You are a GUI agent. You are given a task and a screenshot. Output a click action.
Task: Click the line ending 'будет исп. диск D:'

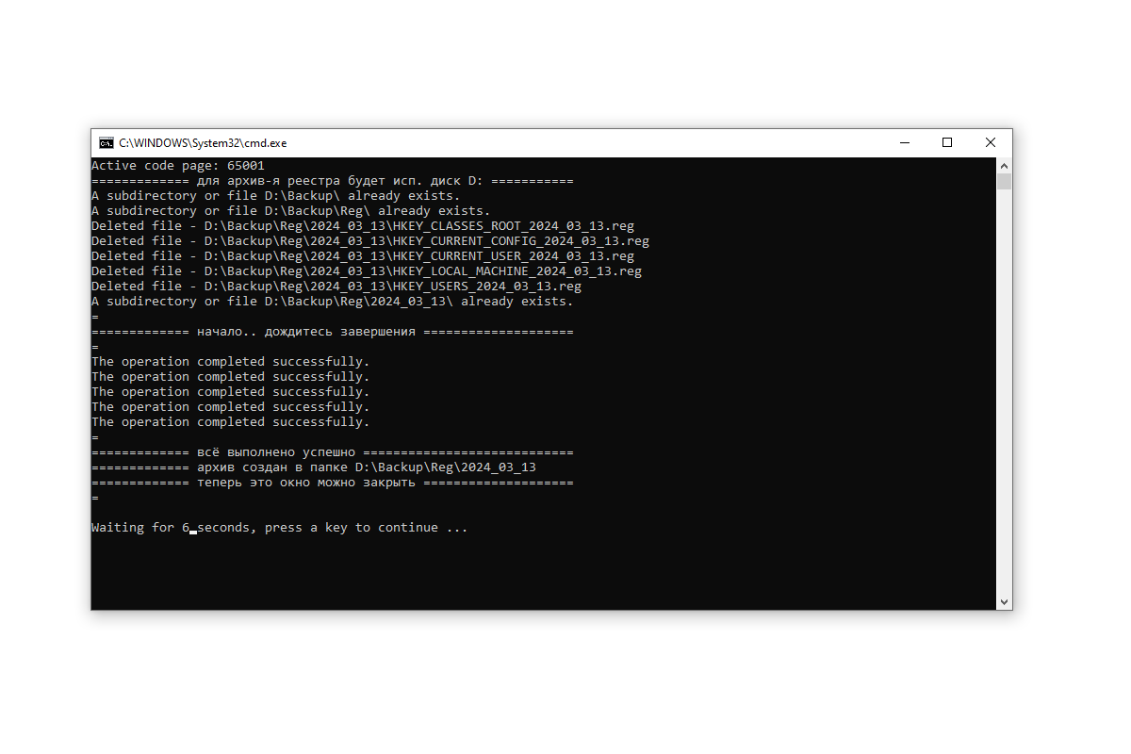[x=333, y=181]
